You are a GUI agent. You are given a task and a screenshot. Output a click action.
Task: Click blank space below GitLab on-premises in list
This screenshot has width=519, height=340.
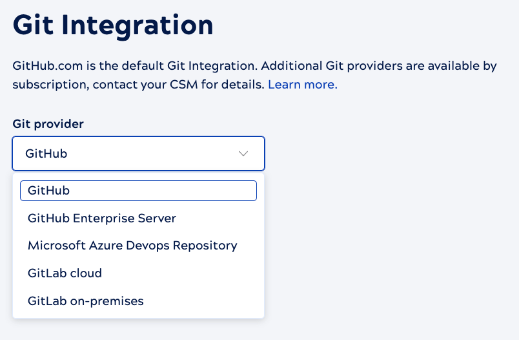(138, 313)
